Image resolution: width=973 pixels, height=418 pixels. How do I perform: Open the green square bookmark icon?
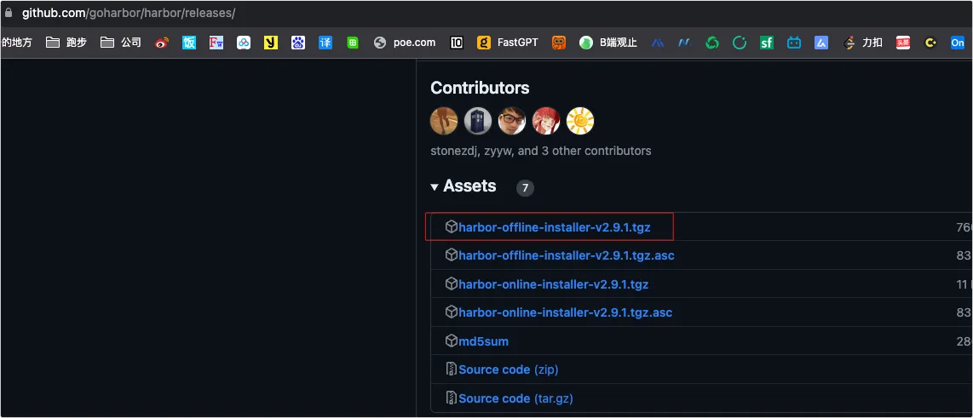pyautogui.click(x=353, y=43)
